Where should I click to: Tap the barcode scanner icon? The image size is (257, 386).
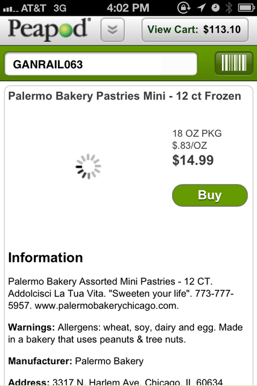(x=234, y=63)
